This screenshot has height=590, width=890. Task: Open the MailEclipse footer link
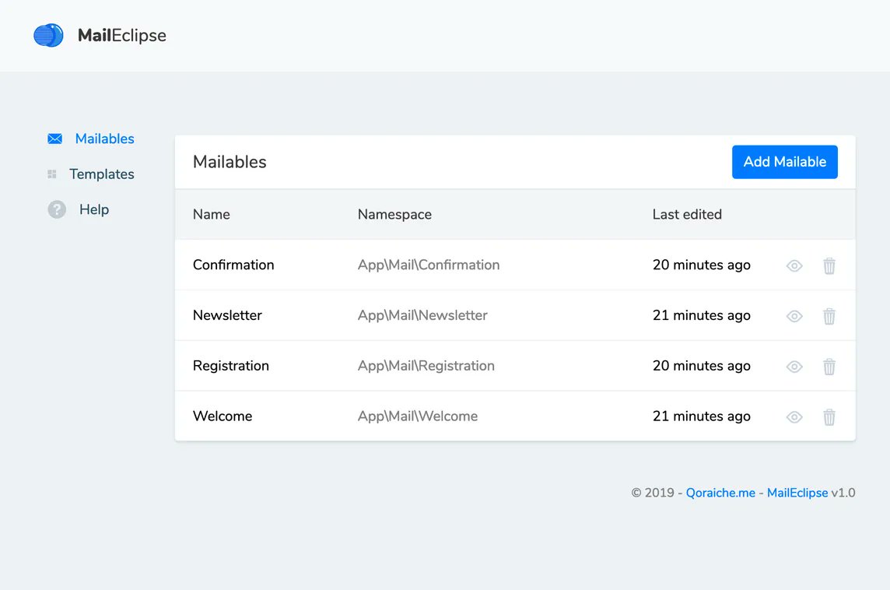click(797, 493)
